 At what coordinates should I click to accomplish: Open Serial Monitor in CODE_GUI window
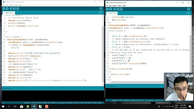(189, 9)
